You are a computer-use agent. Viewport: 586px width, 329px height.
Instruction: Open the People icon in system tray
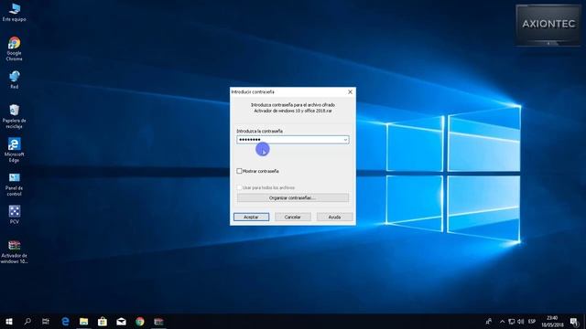coord(488,321)
